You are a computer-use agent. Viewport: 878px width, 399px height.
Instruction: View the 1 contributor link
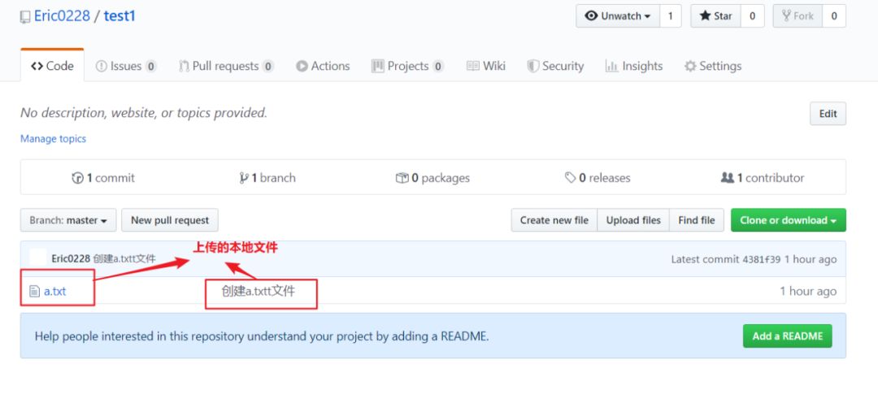coord(763,178)
